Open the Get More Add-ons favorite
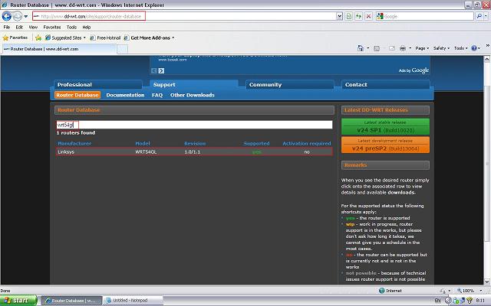This screenshot has height=306, width=491. [149, 37]
